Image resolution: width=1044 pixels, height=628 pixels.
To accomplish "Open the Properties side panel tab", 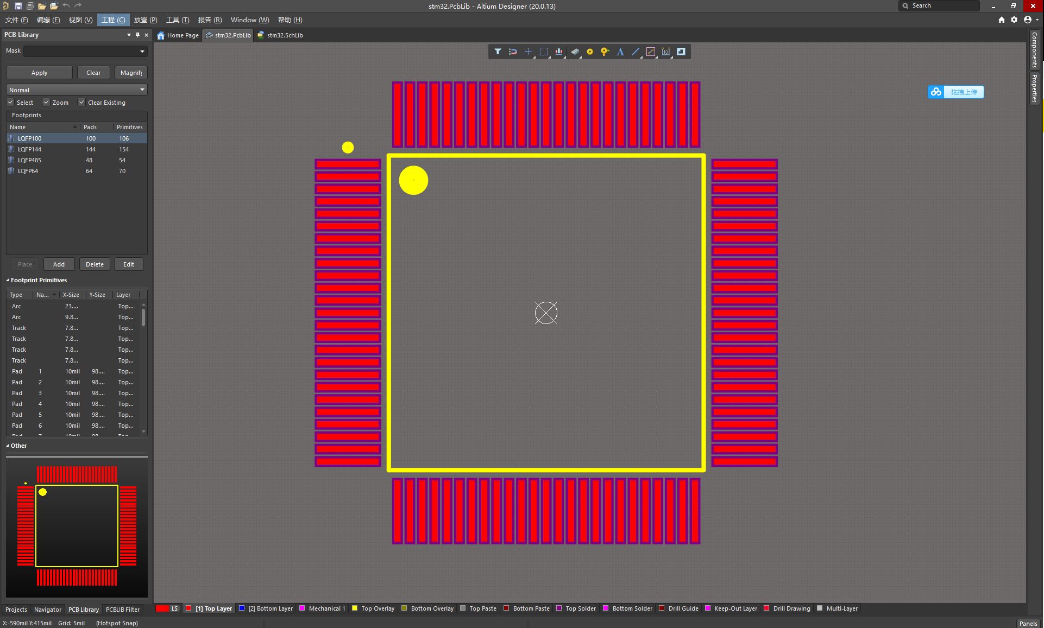I will pyautogui.click(x=1034, y=88).
